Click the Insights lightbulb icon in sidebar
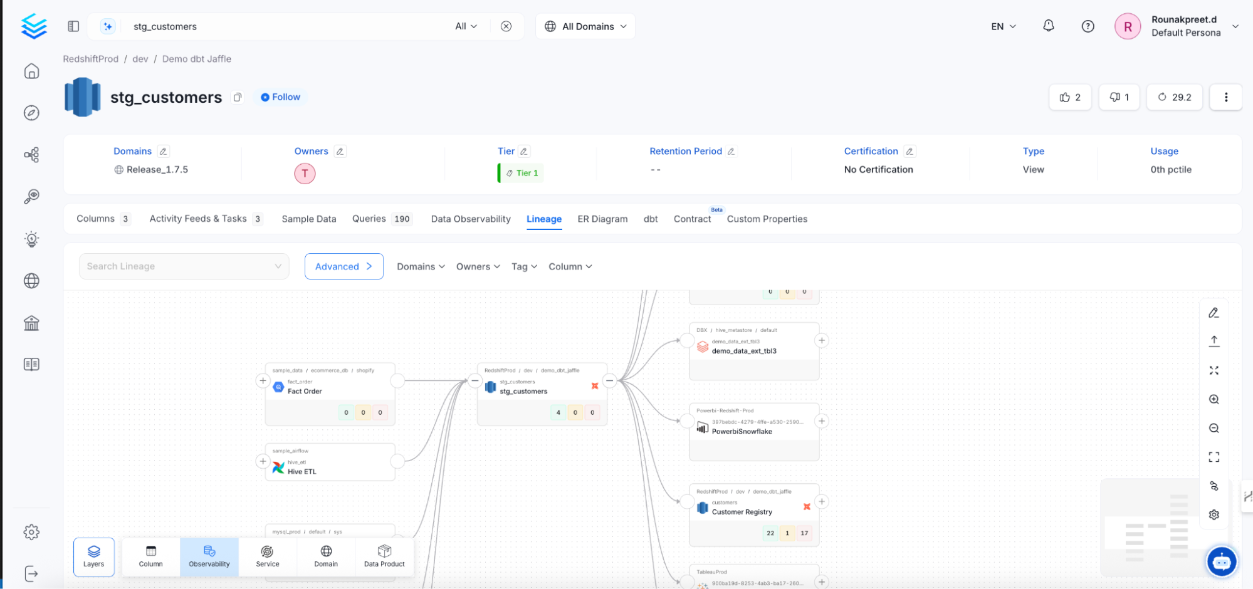The image size is (1253, 589). pyautogui.click(x=31, y=239)
